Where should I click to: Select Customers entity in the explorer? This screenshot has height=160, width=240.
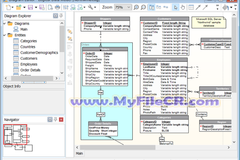coord(29,58)
